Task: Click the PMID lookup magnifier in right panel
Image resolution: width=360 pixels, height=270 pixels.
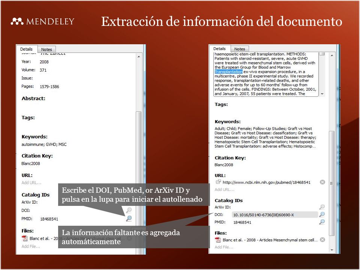Action: pyautogui.click(x=322, y=222)
